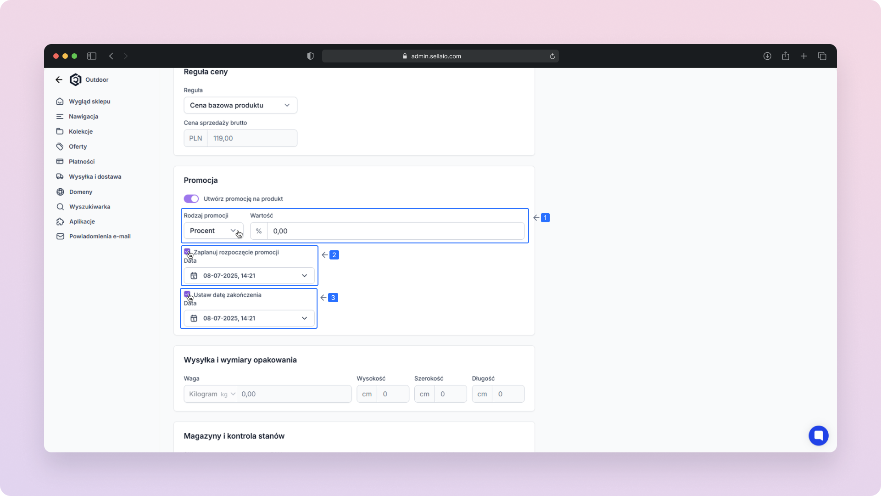Uncheck Zaplanuj rozpoczęcie promocji checkbox
This screenshot has height=496, width=881.
click(187, 252)
